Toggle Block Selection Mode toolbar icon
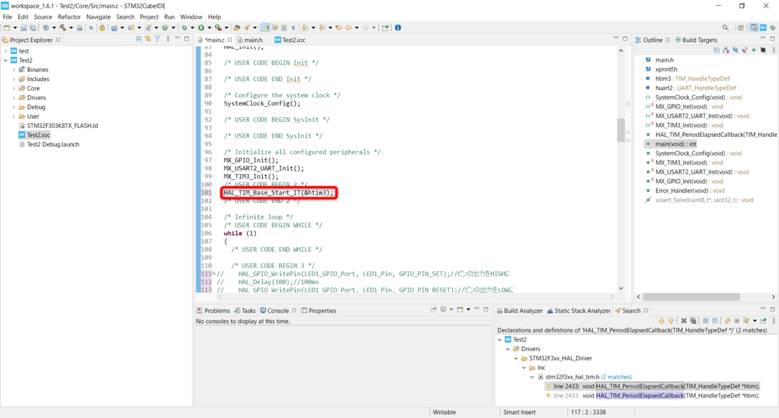Screen dimensions: 779x418 click(284, 28)
